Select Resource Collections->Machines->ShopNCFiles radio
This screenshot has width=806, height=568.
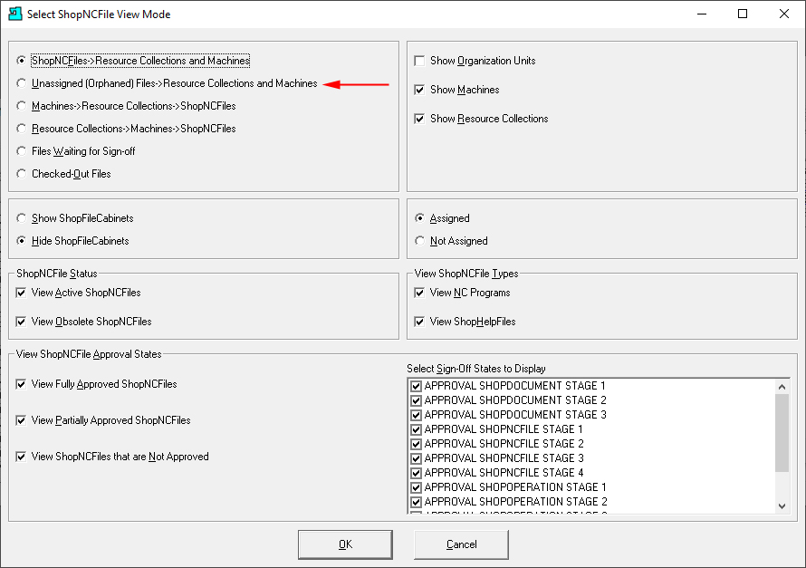coord(21,129)
